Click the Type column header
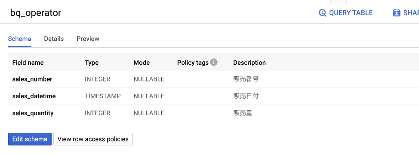 coord(92,63)
